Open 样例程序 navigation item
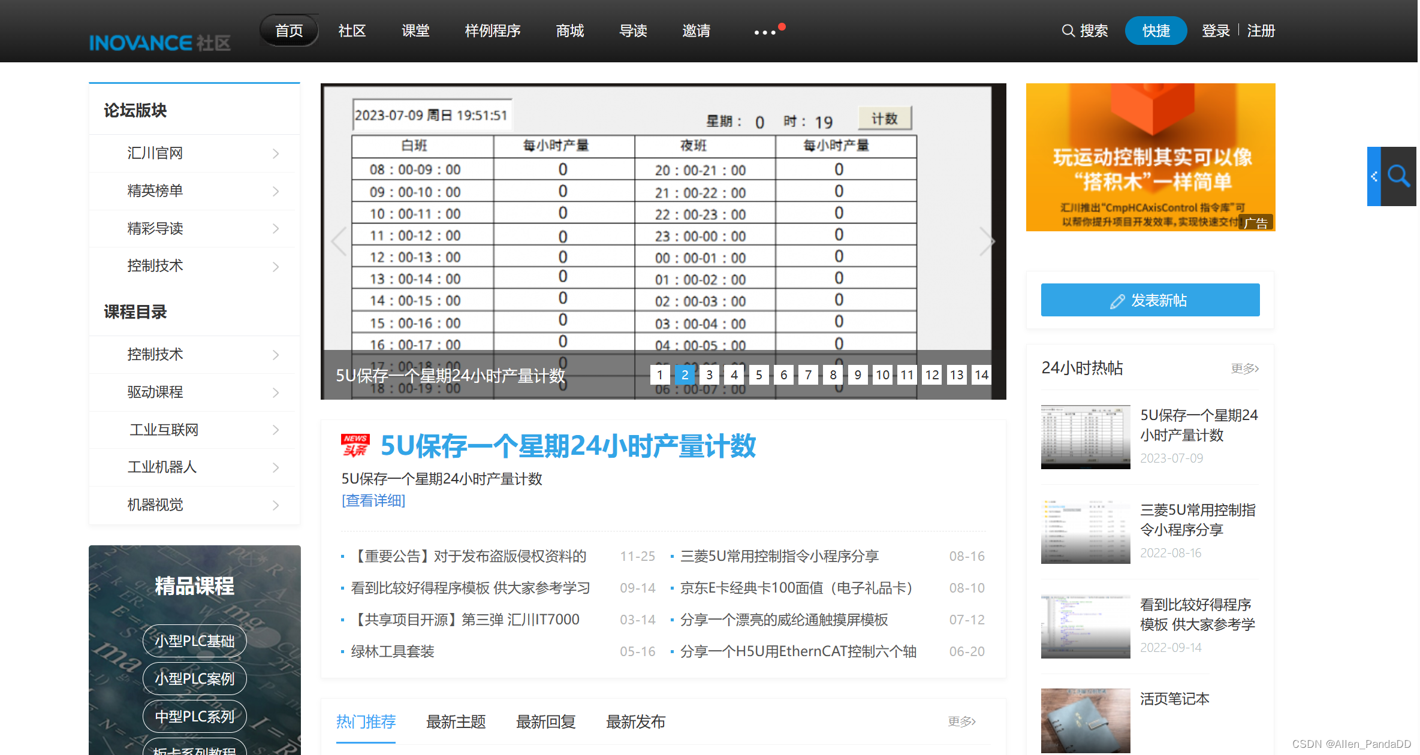This screenshot has height=755, width=1420. pos(493,31)
